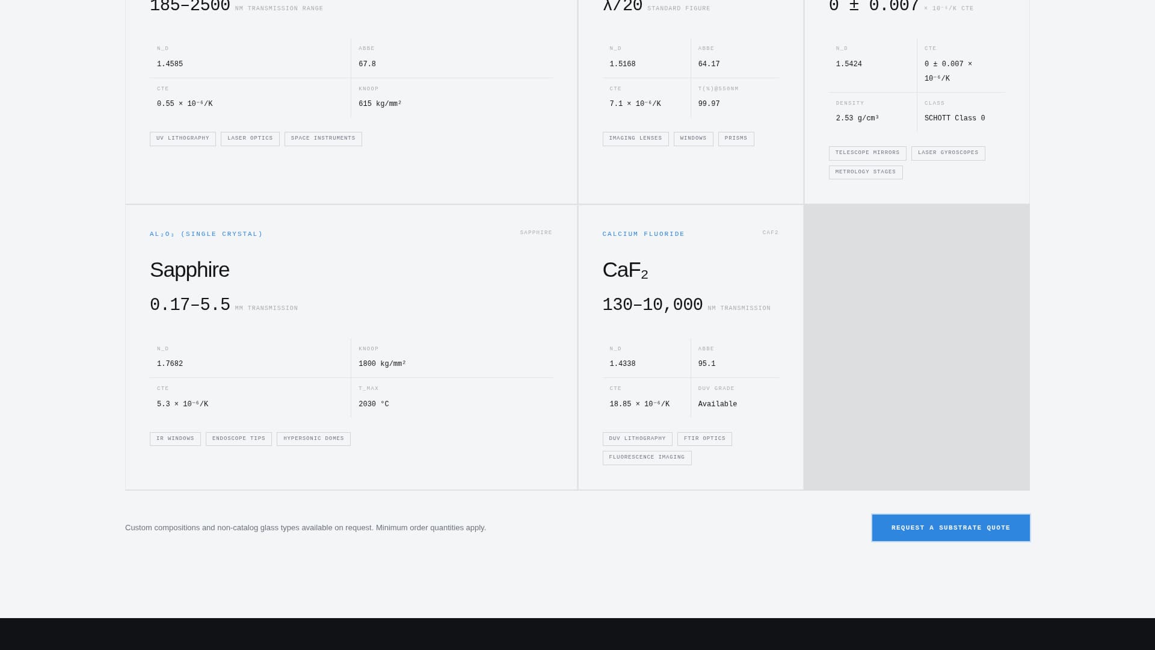The image size is (1155, 650).
Task: Click the TELESCOPE MIRRORS application tag
Action: click(x=867, y=153)
